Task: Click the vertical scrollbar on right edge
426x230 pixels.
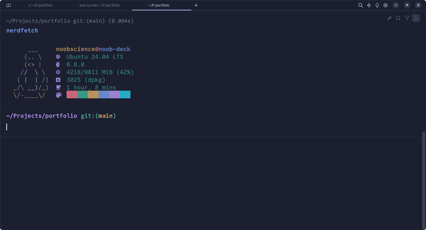Action: coord(424,177)
